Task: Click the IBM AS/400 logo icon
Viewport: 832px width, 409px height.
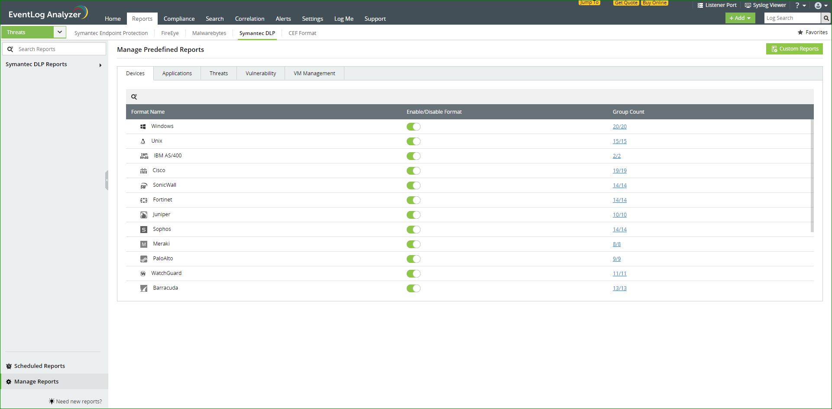Action: point(144,156)
